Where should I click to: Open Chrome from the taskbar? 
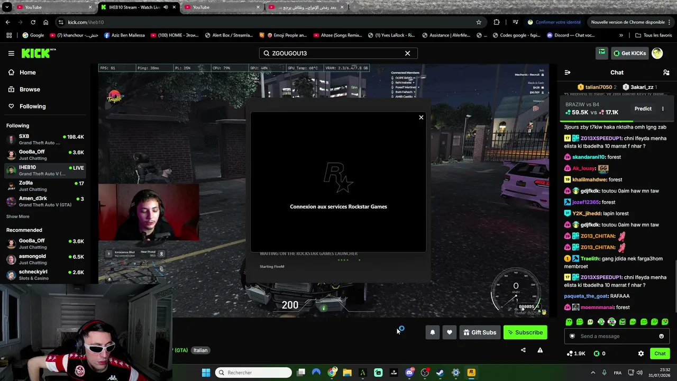coord(332,373)
